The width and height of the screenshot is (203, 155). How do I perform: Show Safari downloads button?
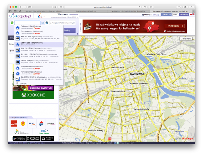(x=185, y=7)
